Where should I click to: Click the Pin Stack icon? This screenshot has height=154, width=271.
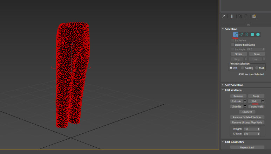tap(223, 16)
